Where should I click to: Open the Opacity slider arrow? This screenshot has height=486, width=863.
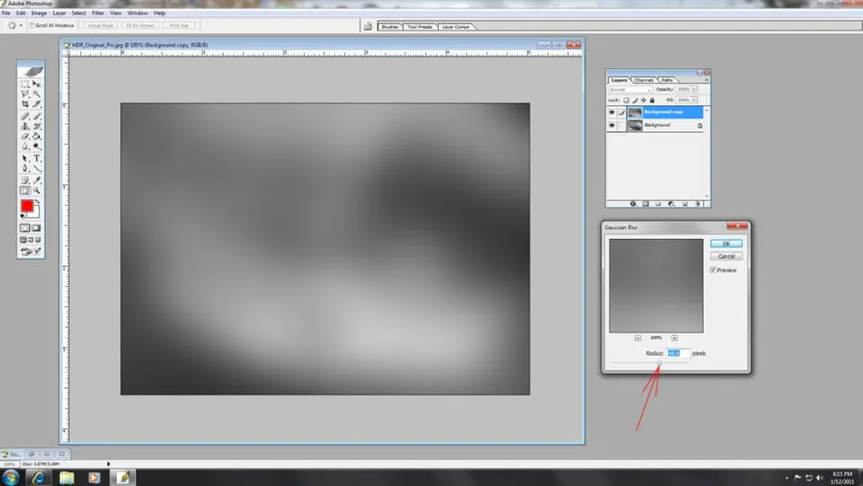tap(694, 89)
